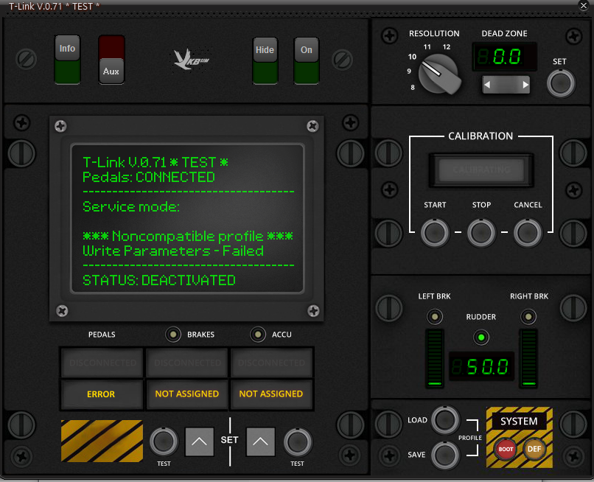Viewport: 594px width, 482px height.
Task: Push the left TEST round button
Action: pos(164,441)
